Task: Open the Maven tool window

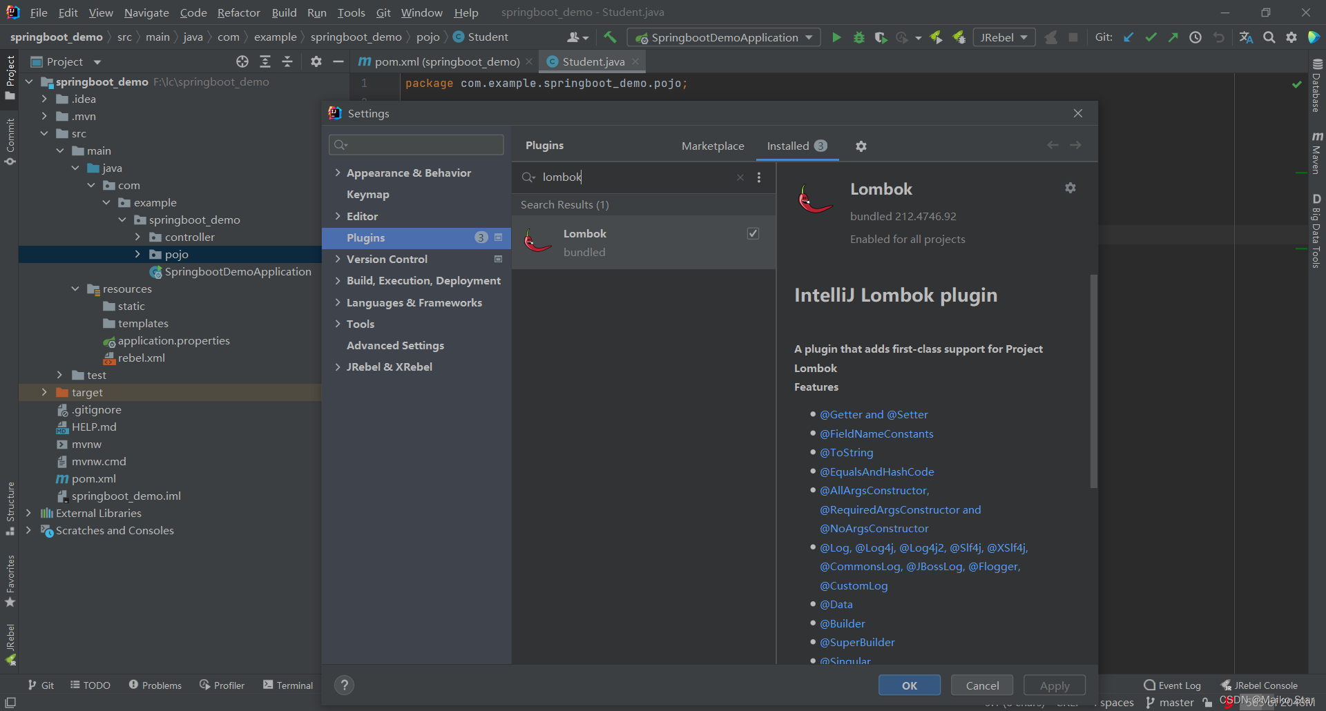Action: tap(1316, 153)
